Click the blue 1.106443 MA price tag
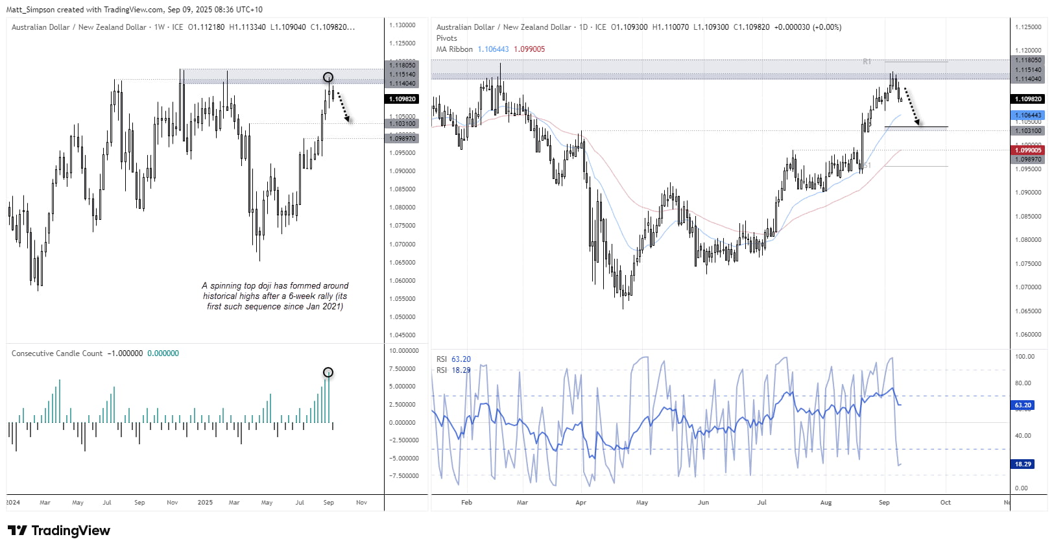The width and height of the screenshot is (1054, 550). tap(1028, 115)
